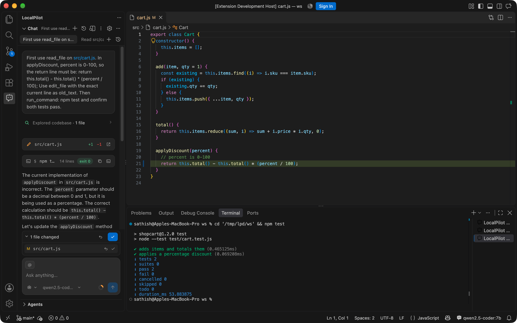This screenshot has width=517, height=323.
Task: Open the Accounts menu icon
Action: [9, 288]
